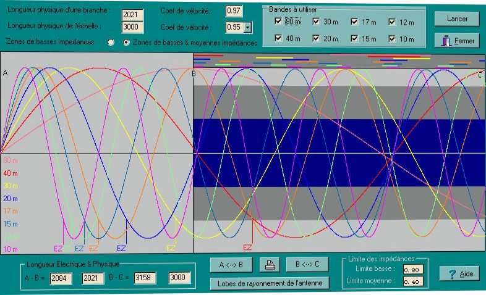The width and height of the screenshot is (486, 295).
Task: Click the A-B electrical length field 2084
Action: tap(61, 278)
